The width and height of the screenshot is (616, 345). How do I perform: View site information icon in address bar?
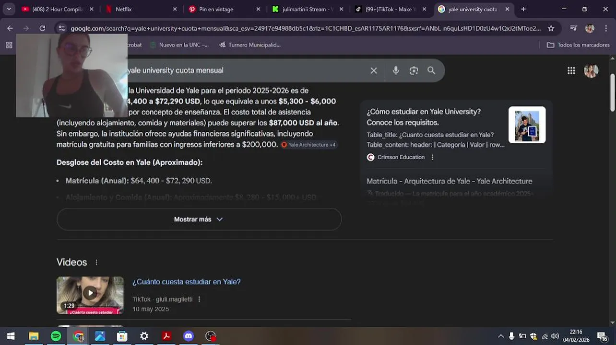tap(61, 28)
